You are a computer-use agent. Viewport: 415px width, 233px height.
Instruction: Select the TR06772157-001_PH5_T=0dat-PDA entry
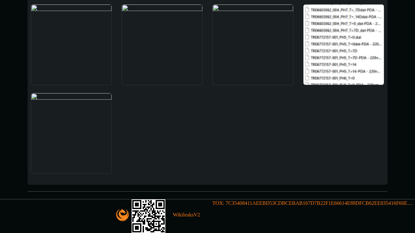click(346, 44)
